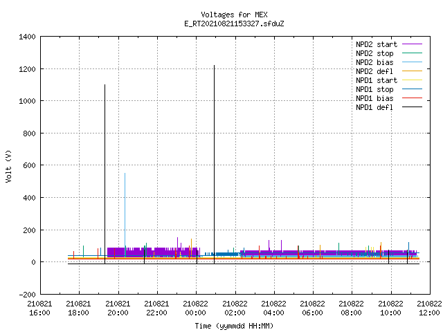443x332 pixels.
Task: Click the tallest black spike near 1200 V
Action: click(x=214, y=165)
